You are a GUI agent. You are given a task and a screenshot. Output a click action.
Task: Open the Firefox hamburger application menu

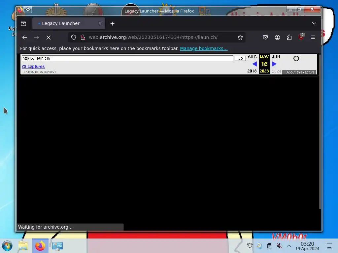(313, 37)
